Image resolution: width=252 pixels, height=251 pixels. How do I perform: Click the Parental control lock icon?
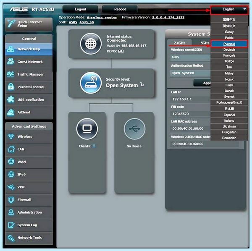(x=11, y=87)
